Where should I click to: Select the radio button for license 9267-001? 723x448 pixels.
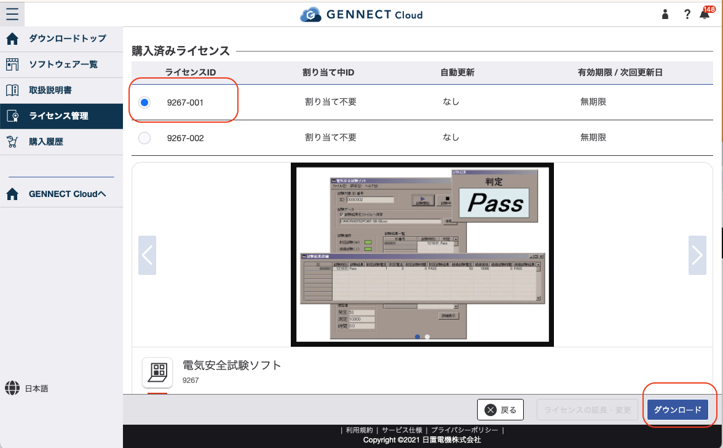(144, 102)
